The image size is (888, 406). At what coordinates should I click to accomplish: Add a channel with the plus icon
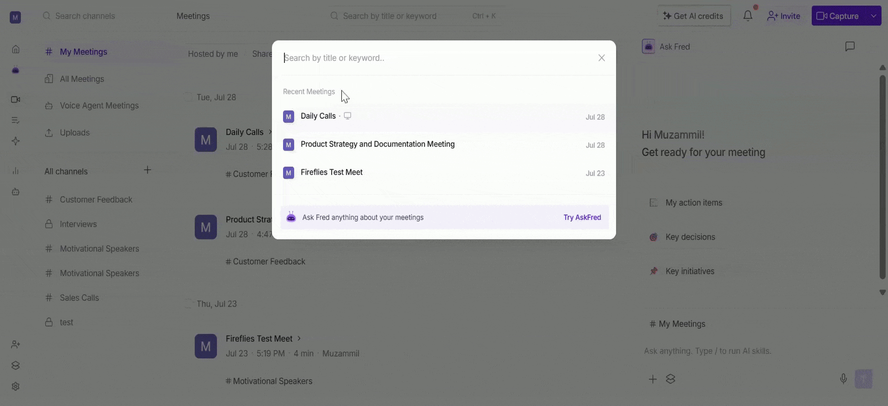pos(148,170)
